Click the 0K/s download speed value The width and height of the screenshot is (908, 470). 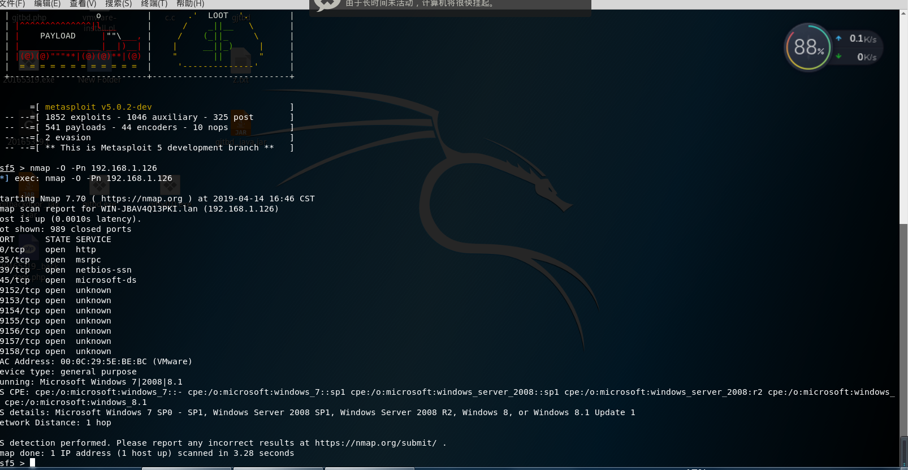[867, 57]
